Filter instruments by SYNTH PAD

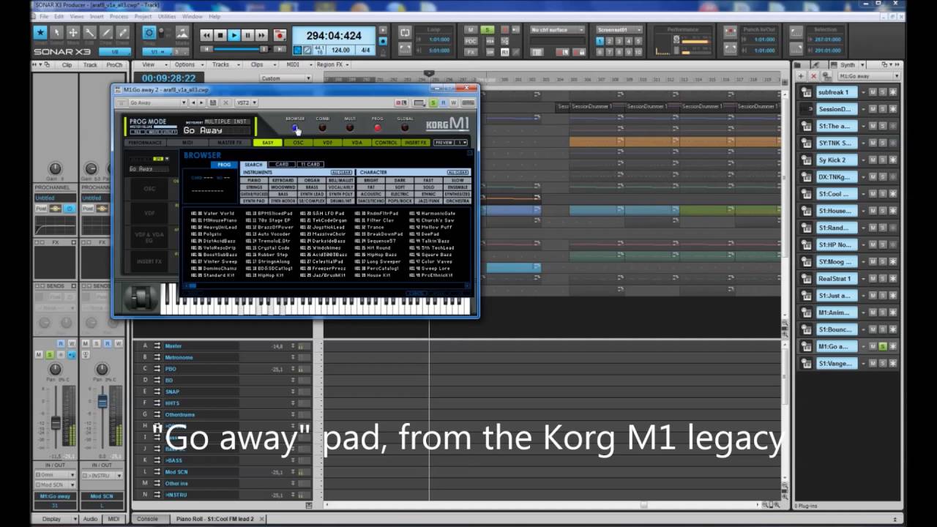coord(254,201)
